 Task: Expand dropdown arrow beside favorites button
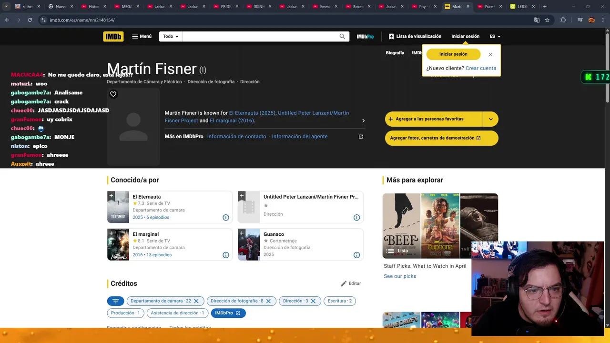pos(491,119)
